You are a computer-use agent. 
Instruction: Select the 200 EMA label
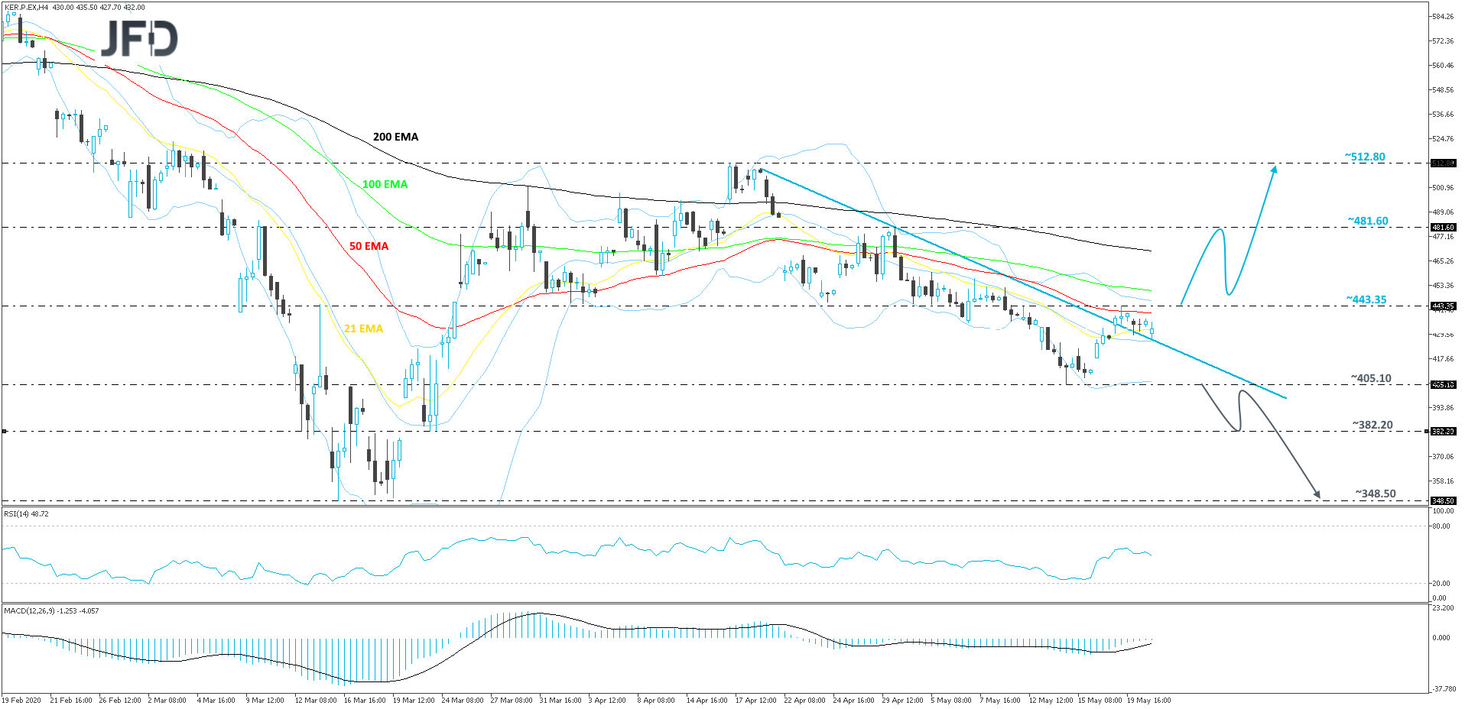395,137
